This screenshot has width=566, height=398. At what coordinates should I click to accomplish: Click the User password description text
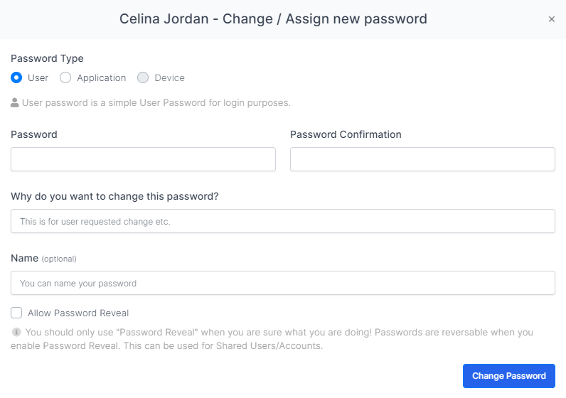pyautogui.click(x=156, y=102)
